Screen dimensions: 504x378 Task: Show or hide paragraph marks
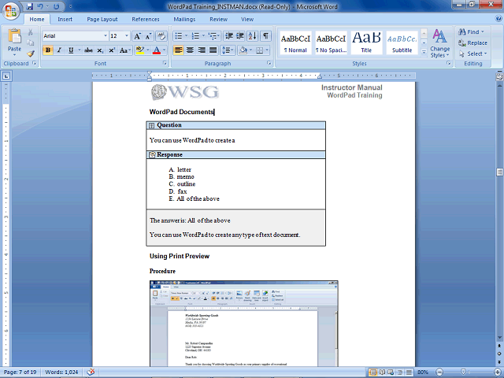pos(265,36)
